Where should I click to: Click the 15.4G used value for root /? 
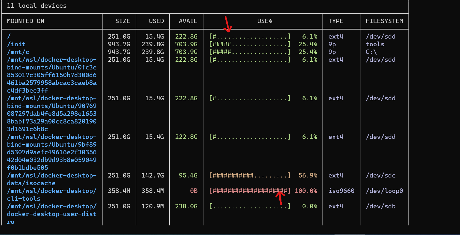coord(155,36)
